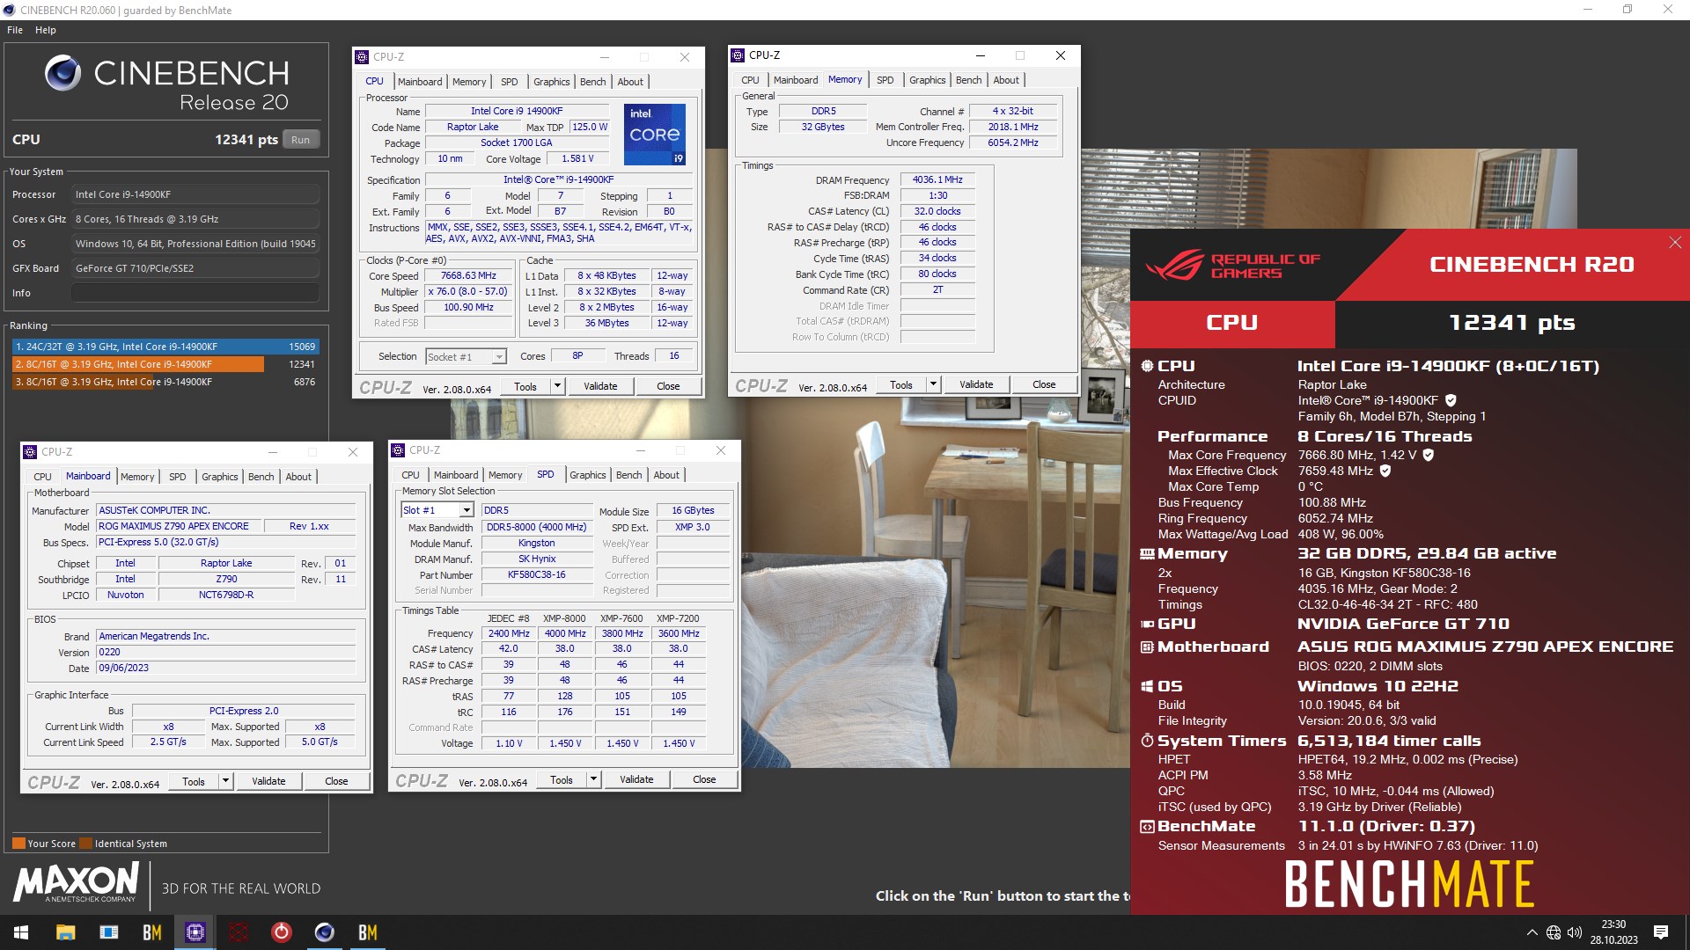Switch to Bench tab in CPU-Z SPD window
Viewport: 1690px width, 950px height.
click(628, 475)
